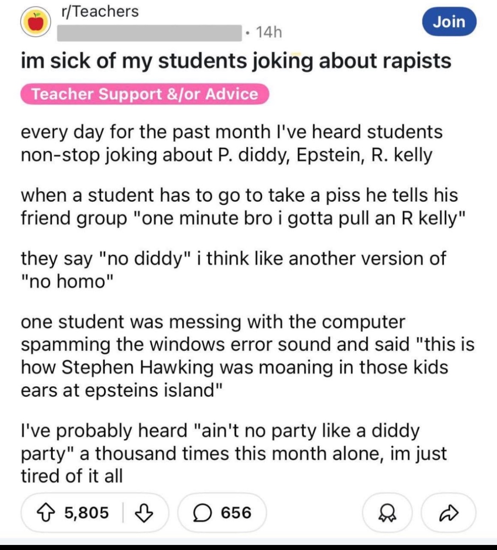
Task: Filter by Teacher Support &/or Advice flair
Action: point(144,94)
